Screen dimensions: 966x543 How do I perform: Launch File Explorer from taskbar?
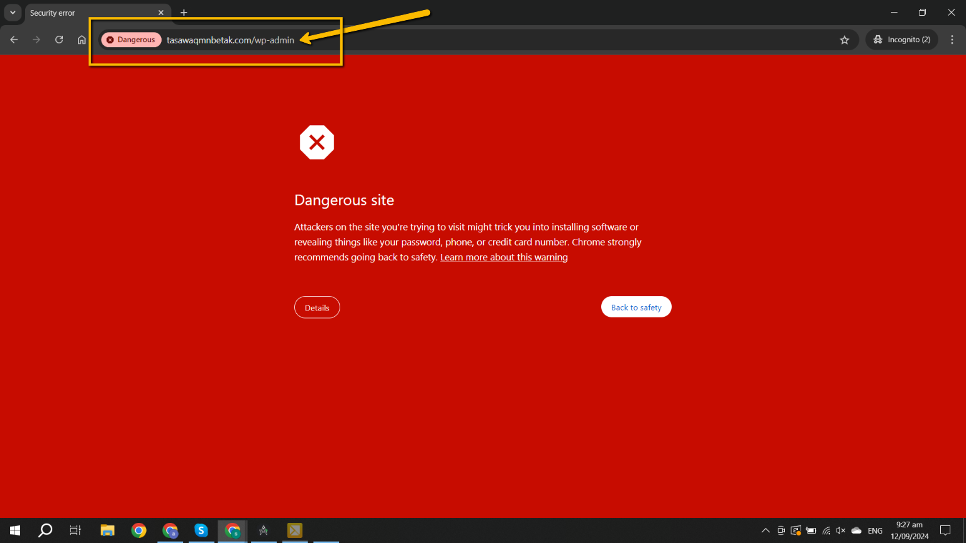[x=108, y=530]
